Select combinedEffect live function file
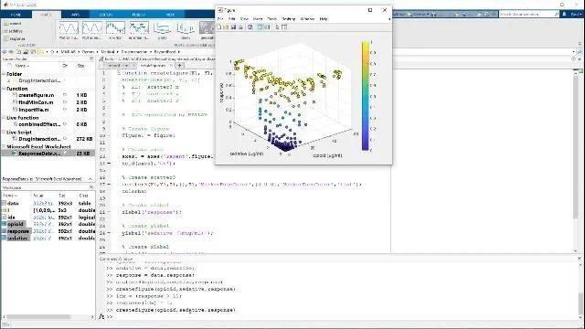585x329 pixels. point(39,124)
